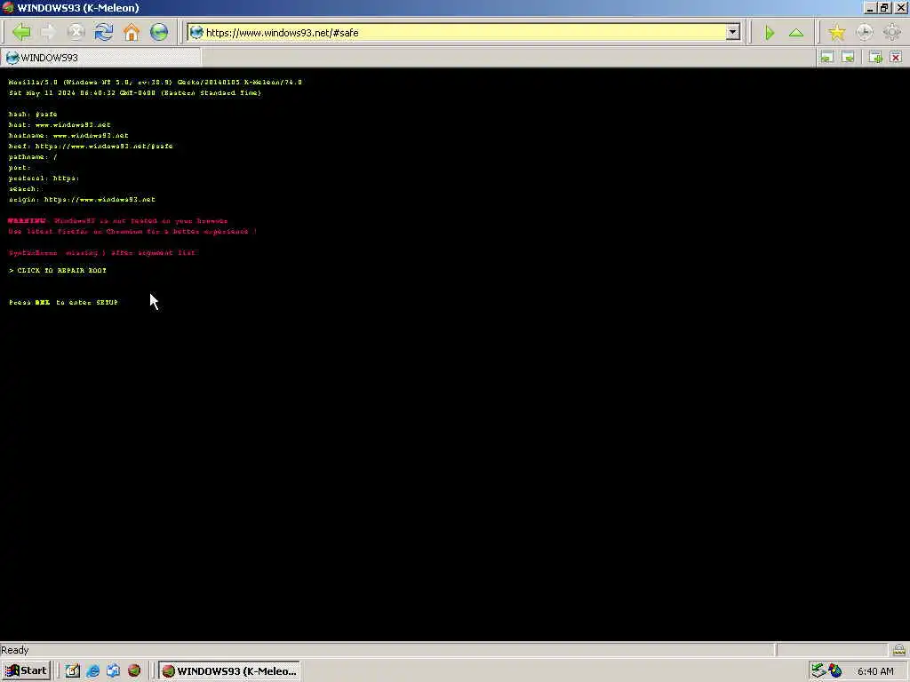The height and width of the screenshot is (682, 910).
Task: Open History with the clock icon
Action: coord(864,33)
